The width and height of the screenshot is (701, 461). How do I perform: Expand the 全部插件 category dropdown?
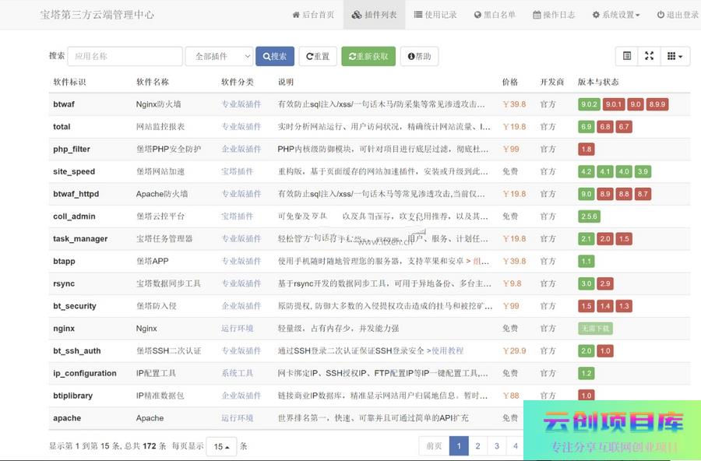(x=219, y=56)
